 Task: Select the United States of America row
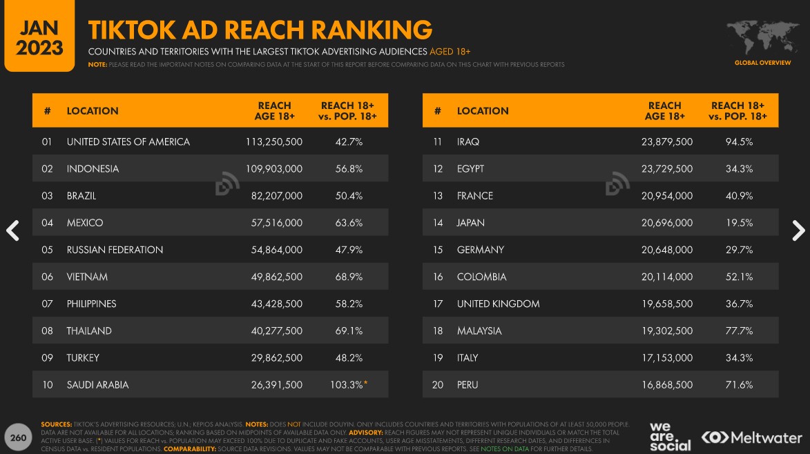pos(210,141)
